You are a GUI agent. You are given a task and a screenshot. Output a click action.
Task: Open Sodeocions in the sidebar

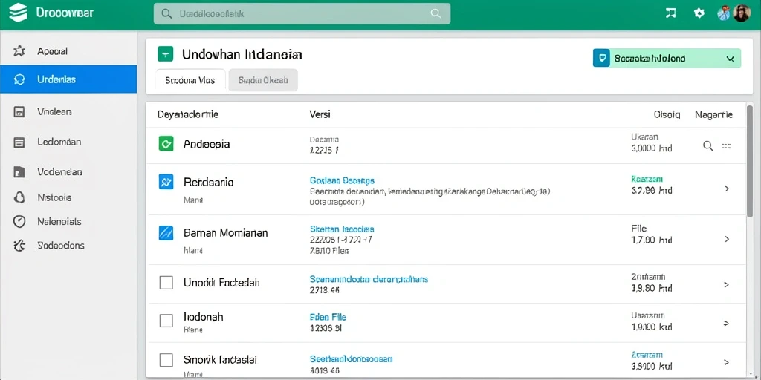[x=68, y=246]
